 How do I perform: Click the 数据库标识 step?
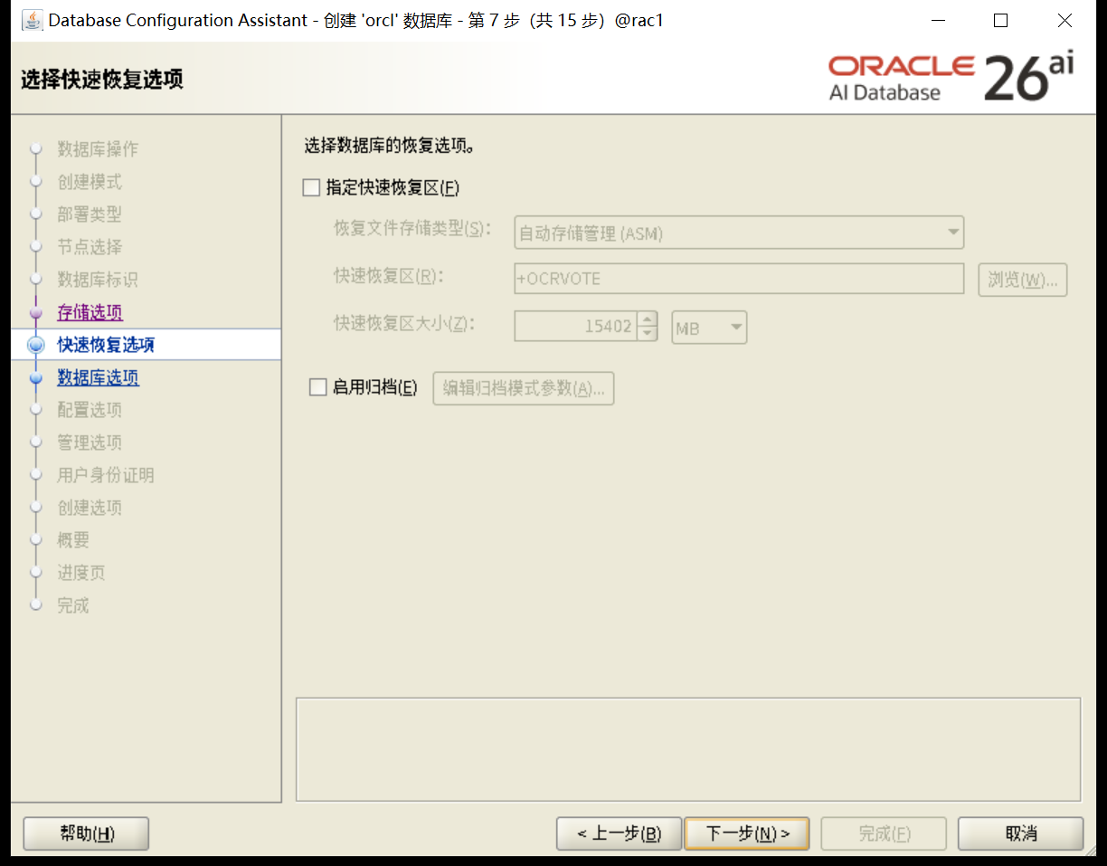coord(98,280)
